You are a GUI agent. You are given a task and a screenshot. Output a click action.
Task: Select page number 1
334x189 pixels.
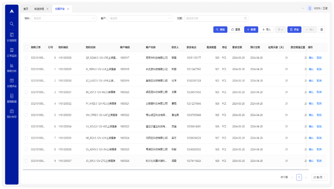click(299, 177)
